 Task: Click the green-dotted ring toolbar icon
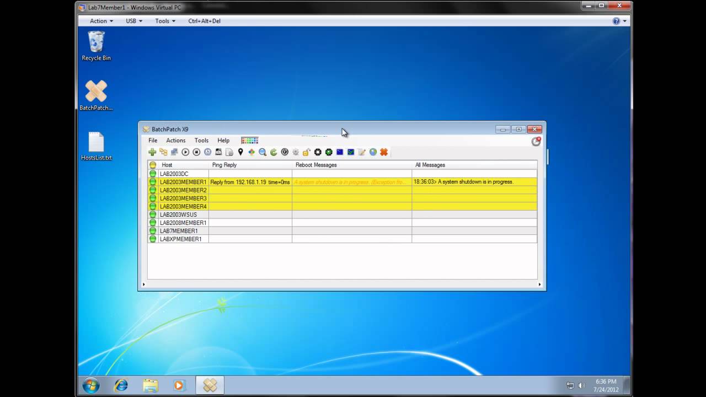click(329, 152)
